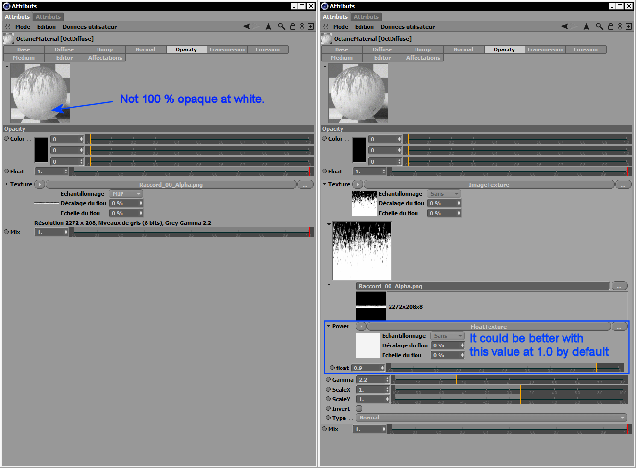Click the float 0.9 slider under Power
The image size is (636, 468).
click(504, 368)
